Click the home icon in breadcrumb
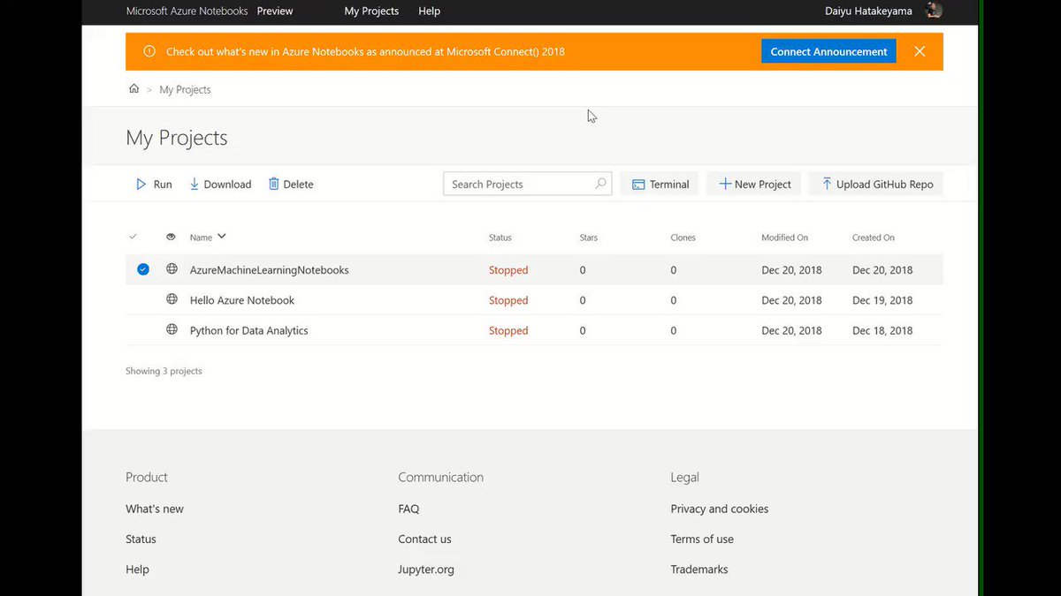 click(x=134, y=89)
